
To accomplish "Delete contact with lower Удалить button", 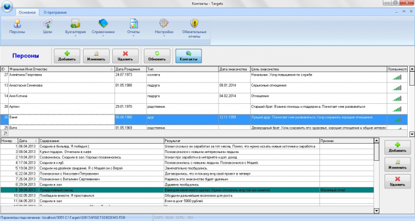I will pyautogui.click(x=397, y=181).
